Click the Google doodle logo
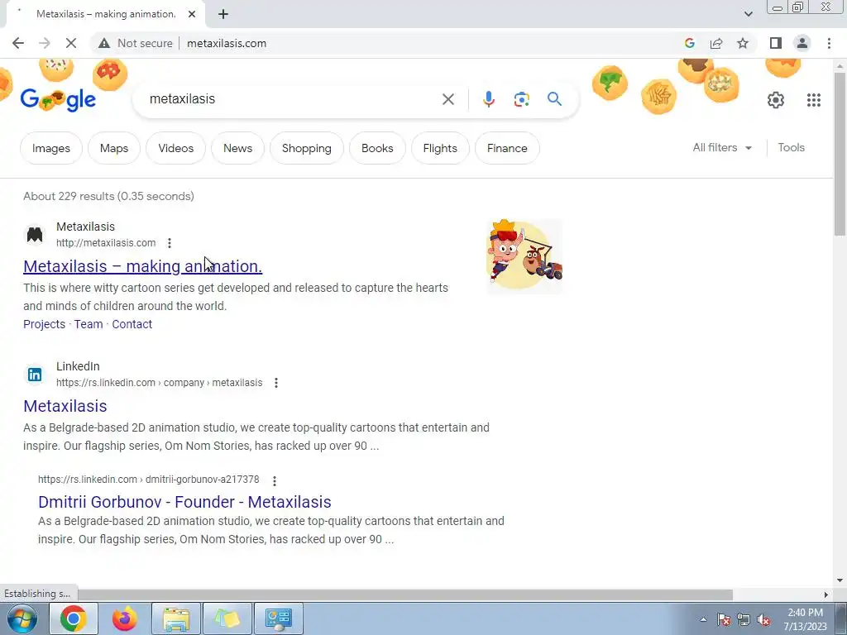The width and height of the screenshot is (847, 635). coord(59,99)
